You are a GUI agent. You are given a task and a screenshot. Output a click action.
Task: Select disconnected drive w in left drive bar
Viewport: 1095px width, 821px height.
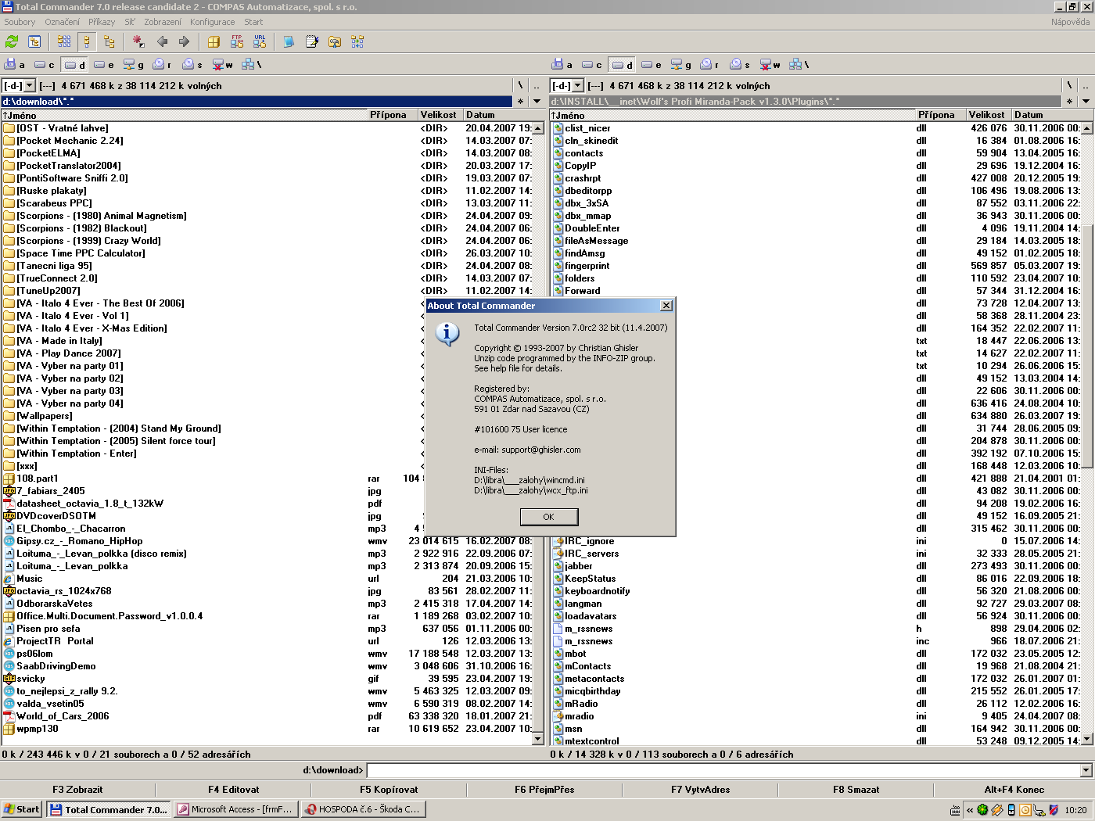click(223, 65)
